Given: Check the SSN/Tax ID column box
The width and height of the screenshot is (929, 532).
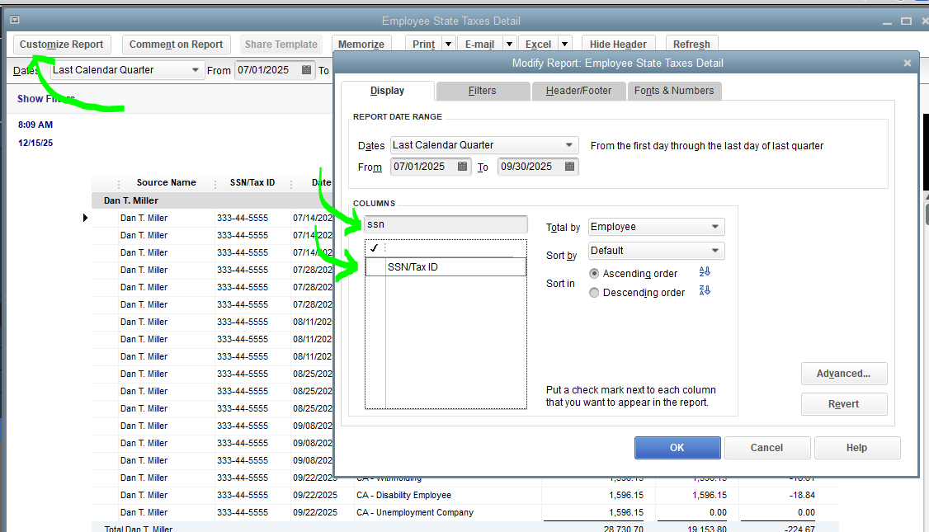Looking at the screenshot, I should click(375, 267).
